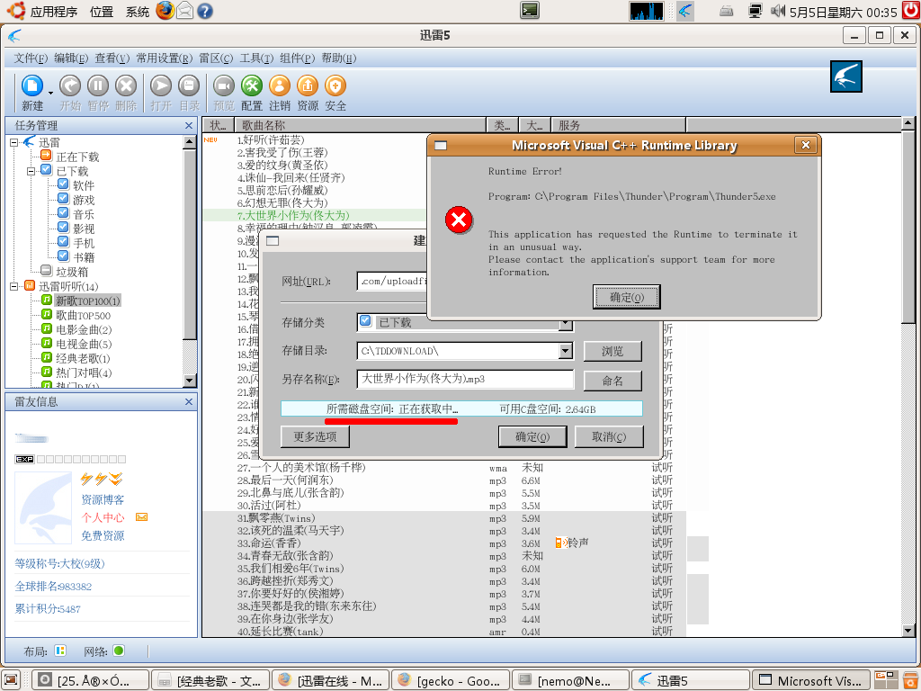
Task: Click the mail envelope icon beside 个人中心
Action: pos(141,517)
